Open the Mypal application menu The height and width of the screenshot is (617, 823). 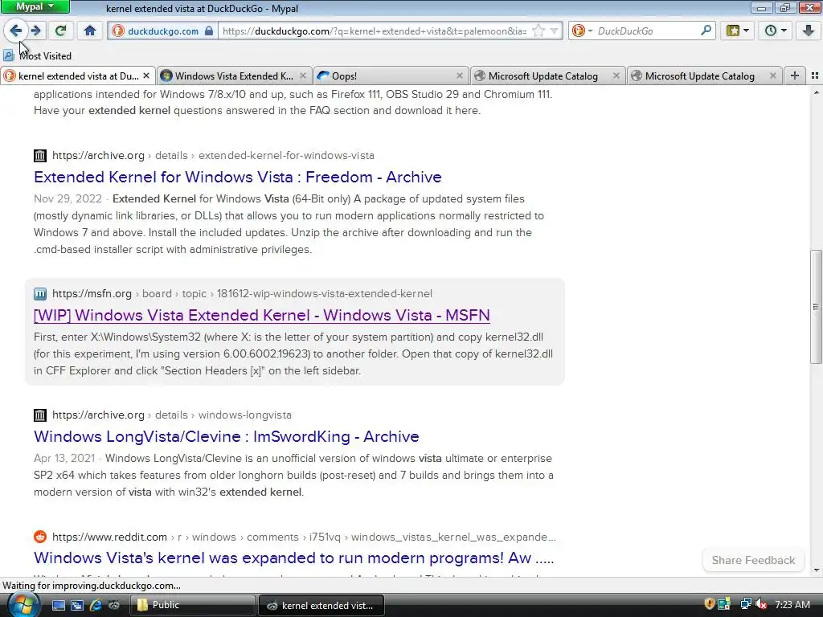pos(35,6)
